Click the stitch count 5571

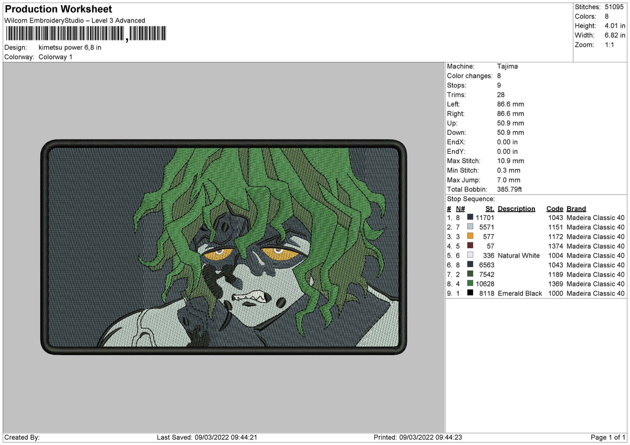point(487,227)
